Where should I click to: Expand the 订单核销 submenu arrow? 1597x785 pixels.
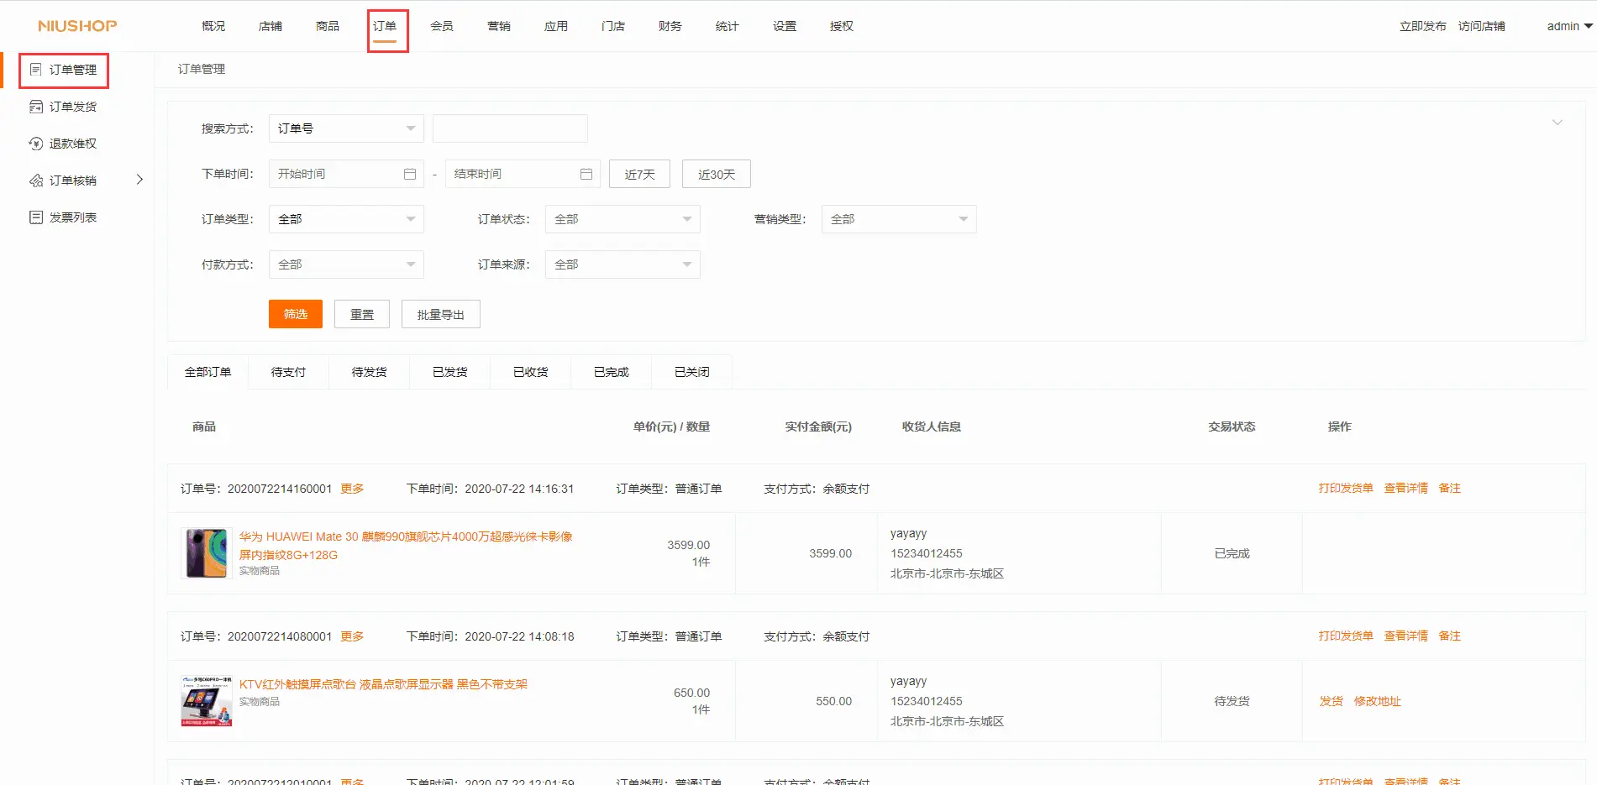(139, 180)
